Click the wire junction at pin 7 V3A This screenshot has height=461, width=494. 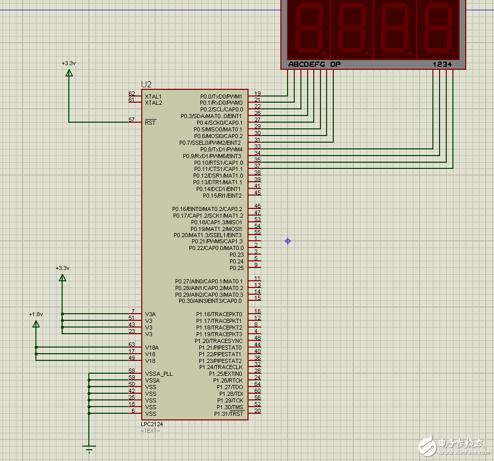tap(62, 314)
